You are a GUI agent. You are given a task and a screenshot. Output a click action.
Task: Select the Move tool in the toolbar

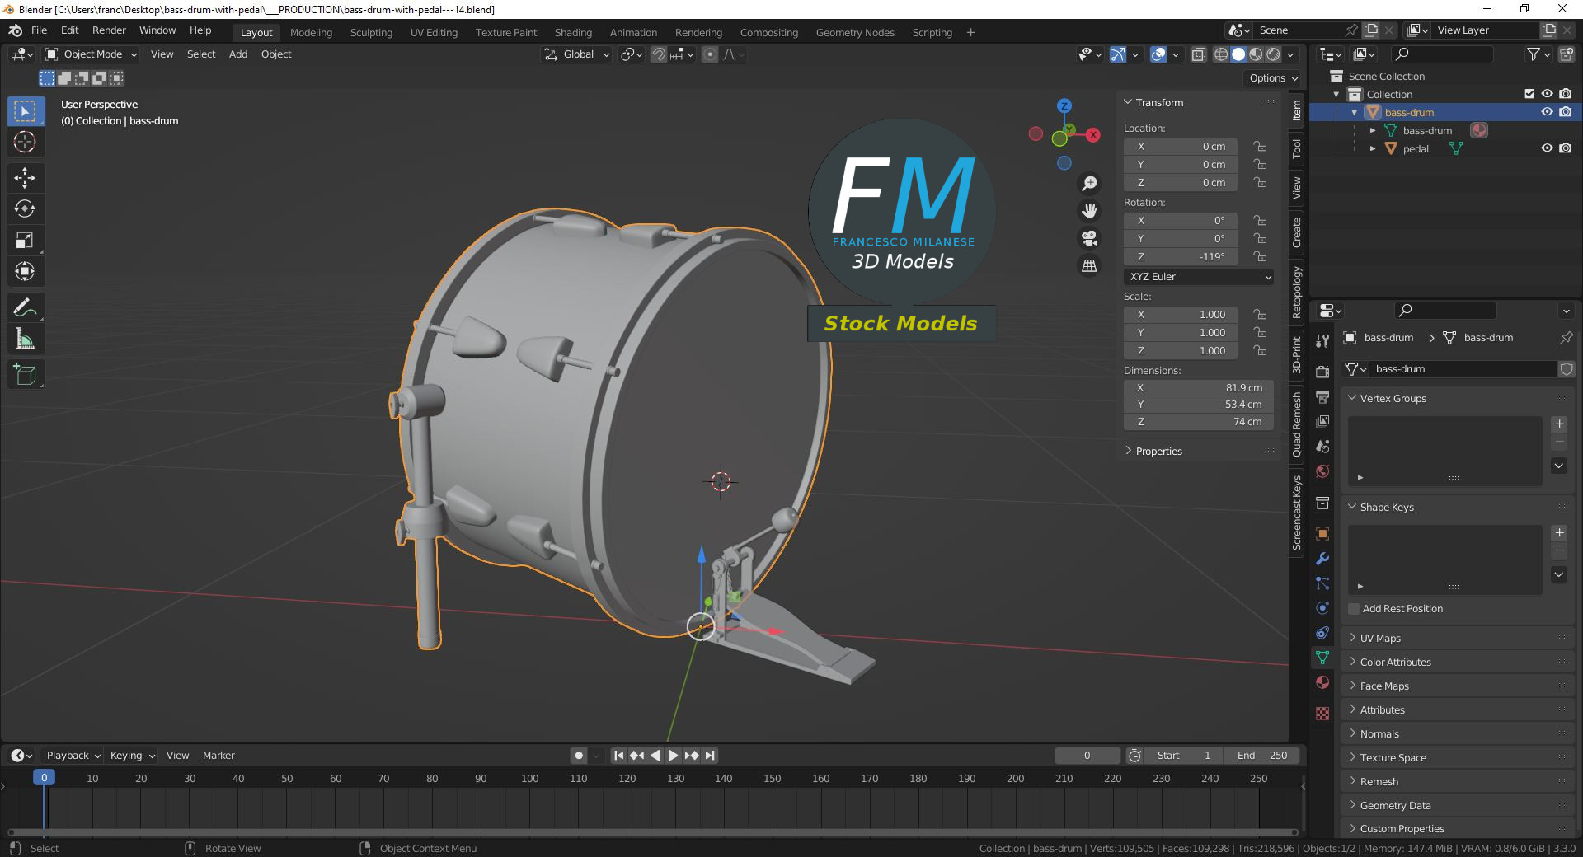tap(25, 177)
